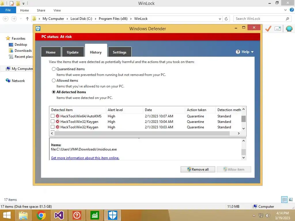Go up one folder level

[x=27, y=19]
